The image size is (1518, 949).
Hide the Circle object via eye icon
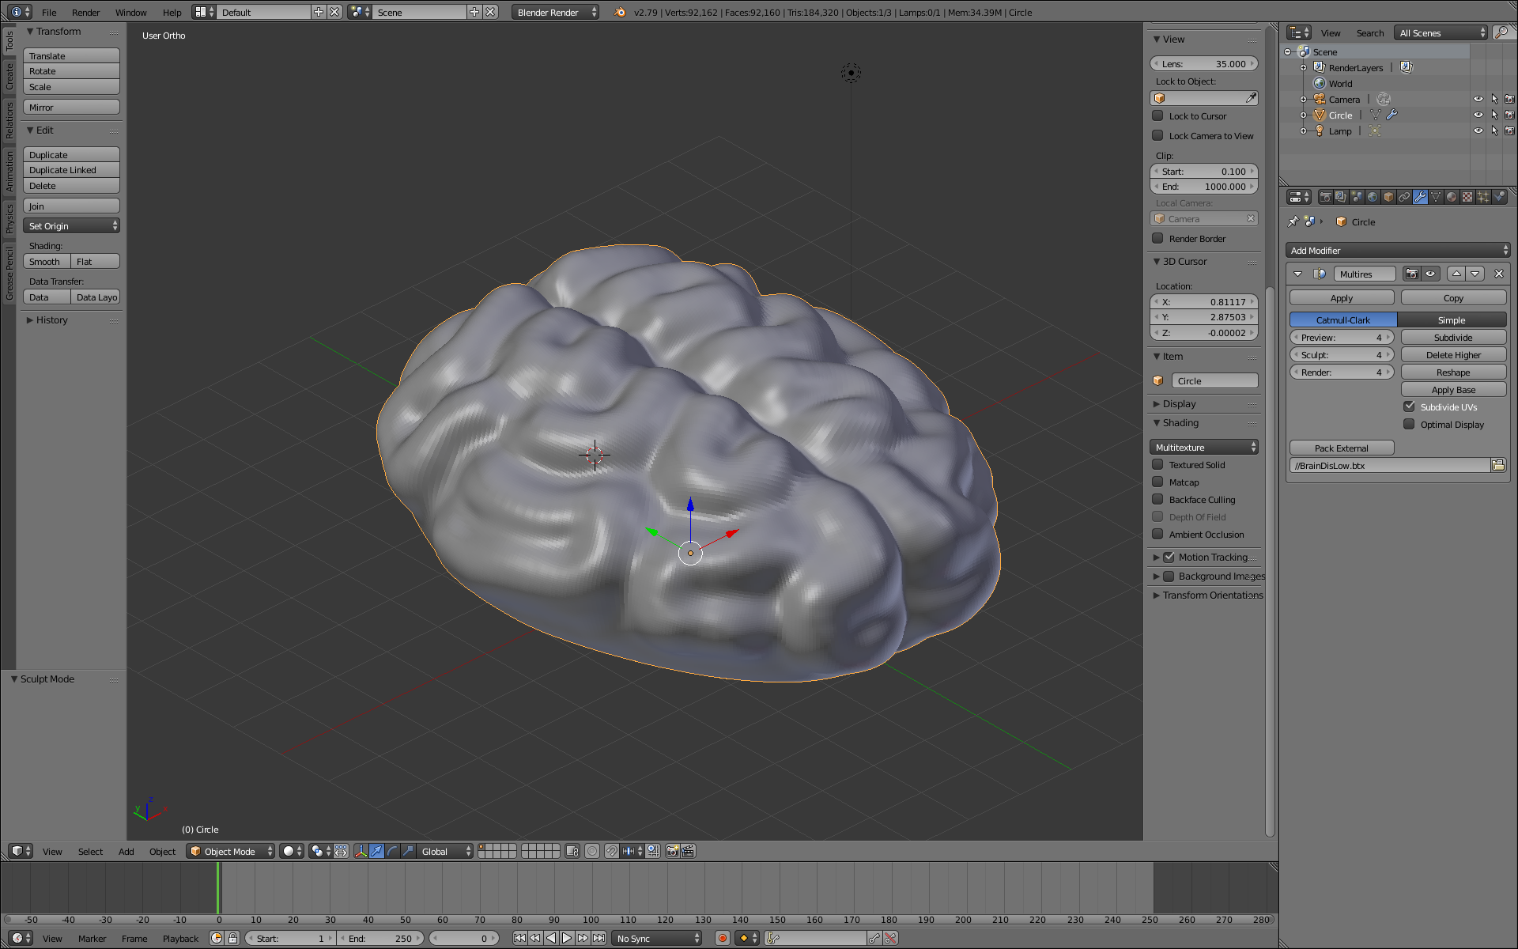[1478, 115]
